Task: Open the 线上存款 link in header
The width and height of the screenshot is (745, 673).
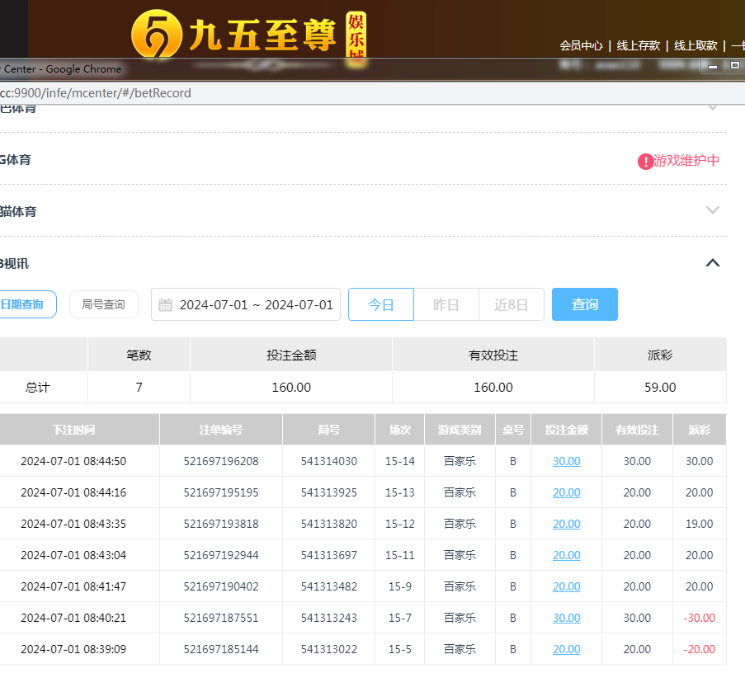Action: [638, 45]
